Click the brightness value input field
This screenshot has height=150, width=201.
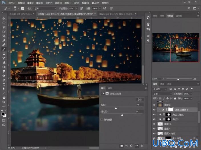click(x=139, y=105)
